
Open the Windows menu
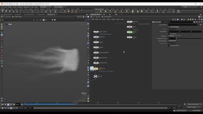pos(20,7)
